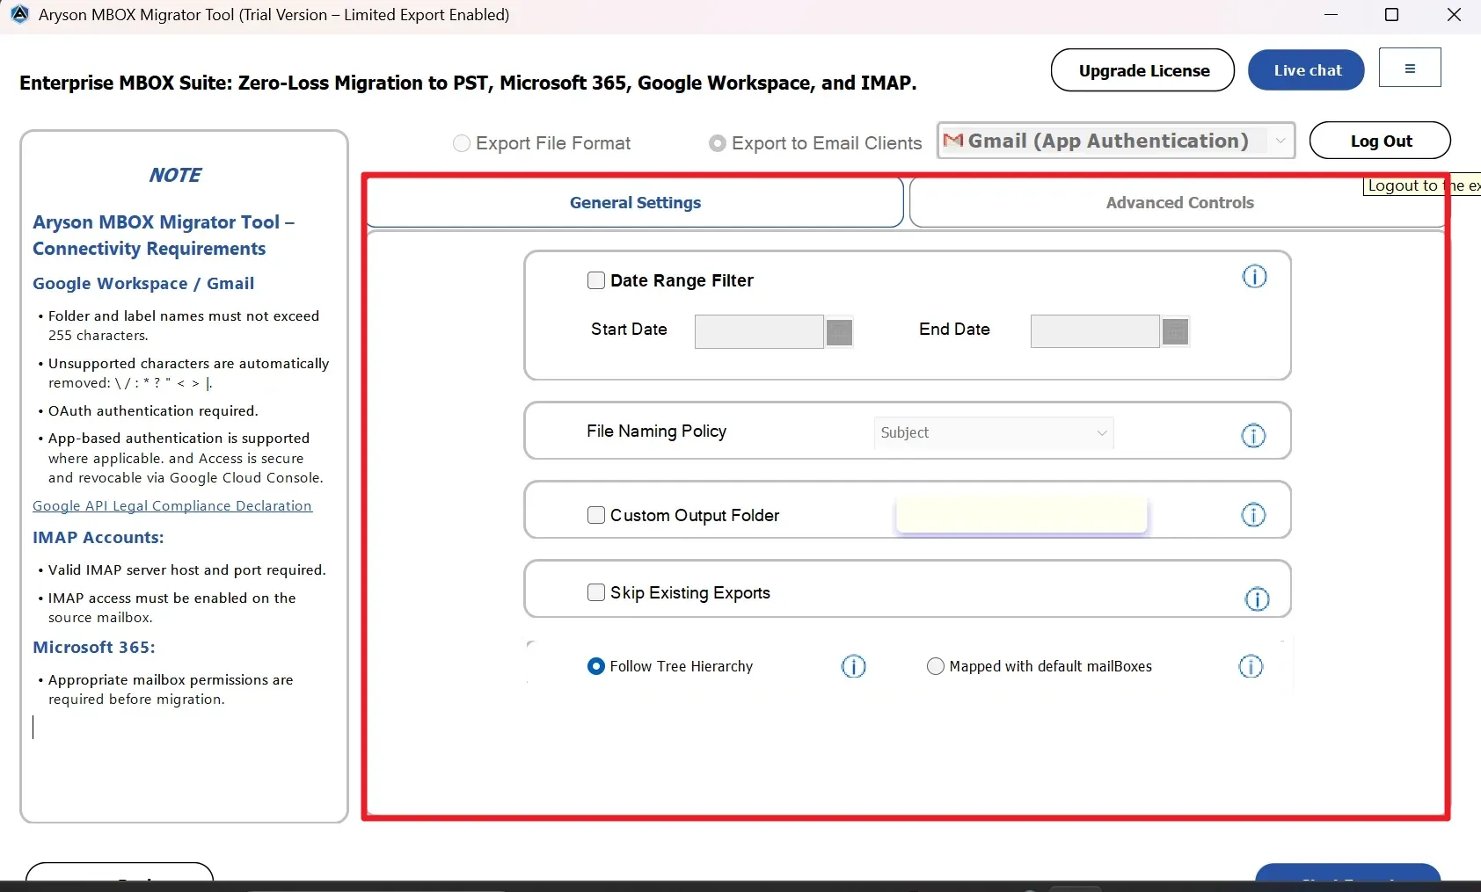
Task: Switch to the General Settings tab
Action: pyautogui.click(x=635, y=202)
